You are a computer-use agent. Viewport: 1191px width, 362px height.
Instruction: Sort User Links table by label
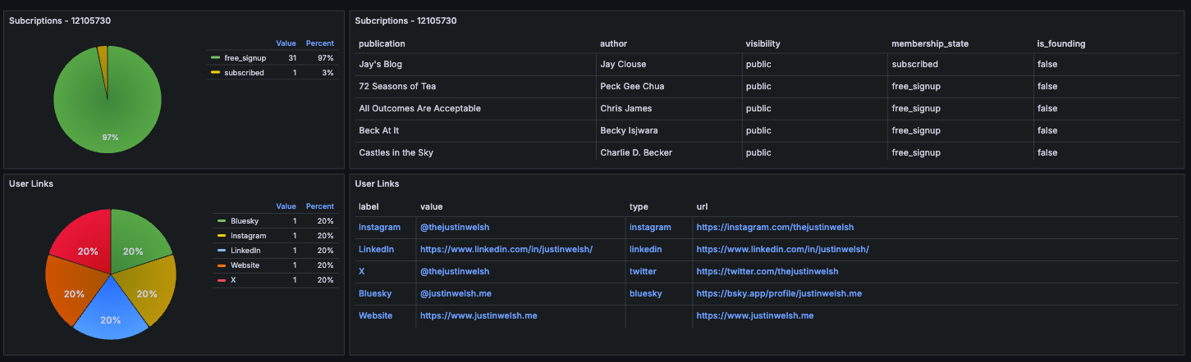(369, 206)
